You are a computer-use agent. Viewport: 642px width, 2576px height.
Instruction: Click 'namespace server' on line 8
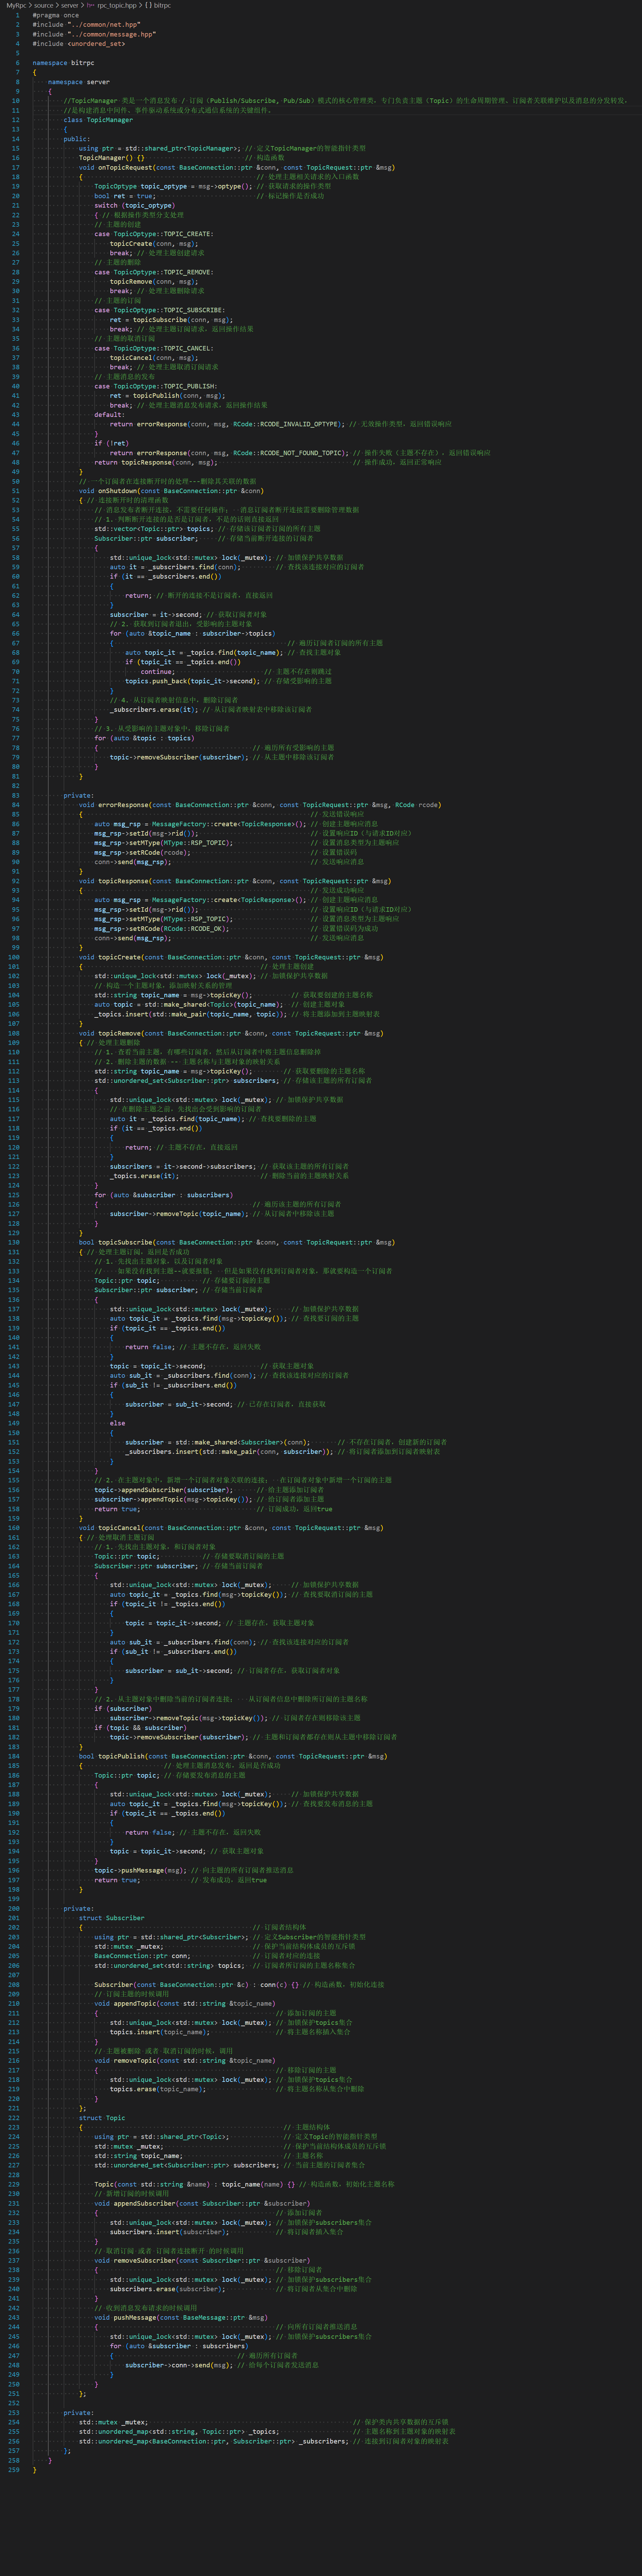point(79,82)
